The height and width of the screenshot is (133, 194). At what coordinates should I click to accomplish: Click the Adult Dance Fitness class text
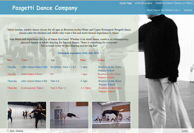32,74
